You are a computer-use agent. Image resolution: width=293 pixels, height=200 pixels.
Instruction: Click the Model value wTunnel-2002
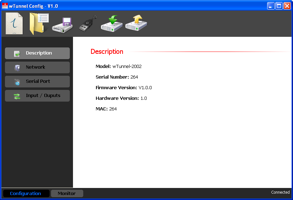point(127,66)
